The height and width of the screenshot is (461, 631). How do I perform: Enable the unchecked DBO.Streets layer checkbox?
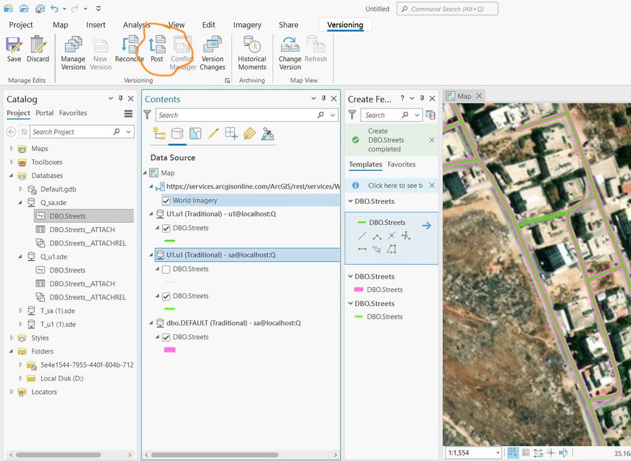point(166,269)
